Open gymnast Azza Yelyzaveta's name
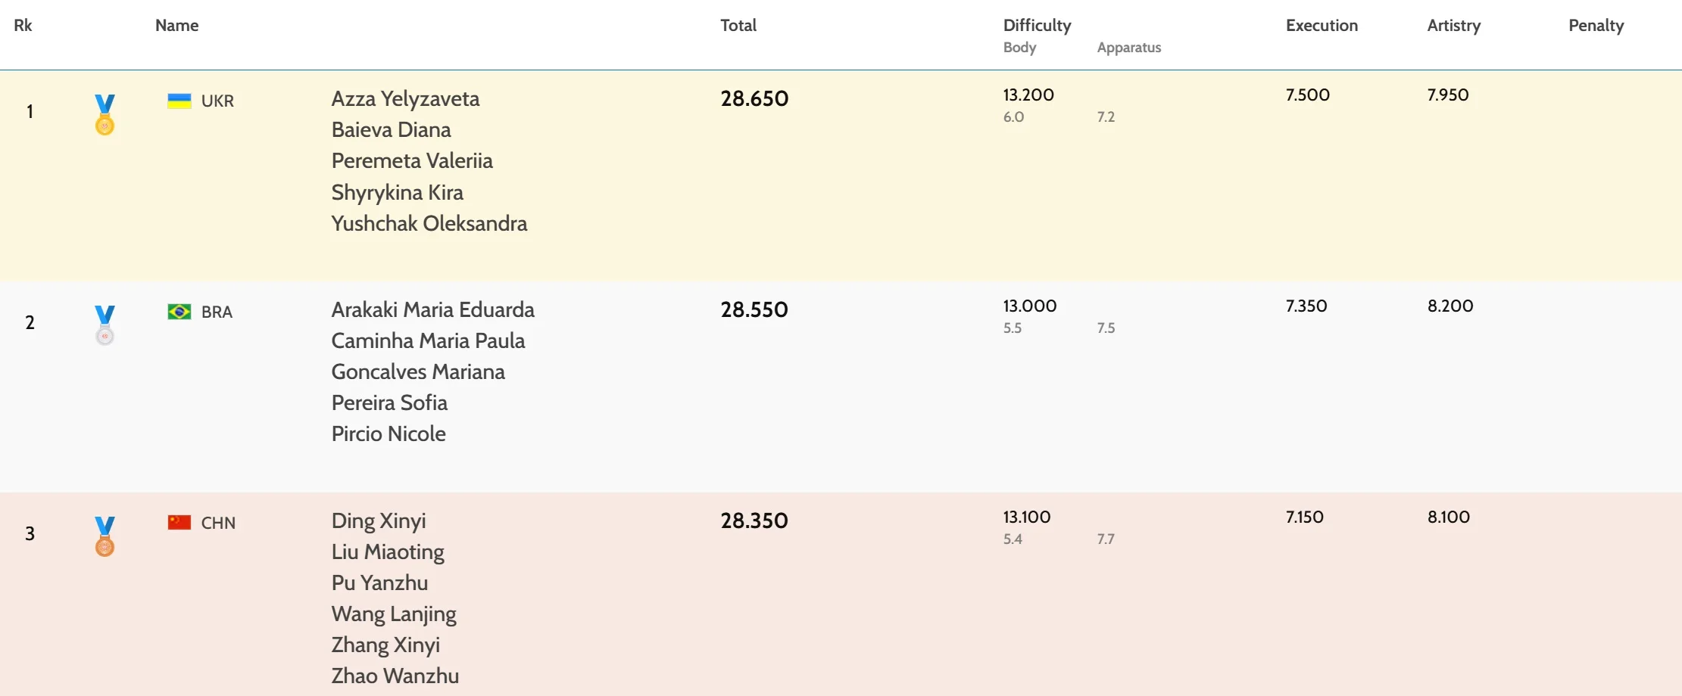The width and height of the screenshot is (1682, 696). (405, 99)
